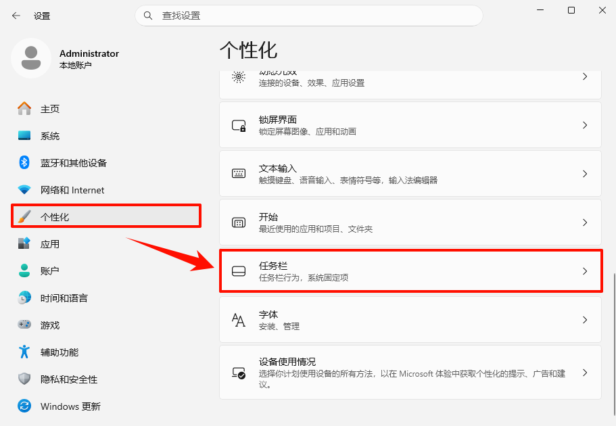Click the search magnifier icon
Viewport: 616px width, 426px height.
[147, 16]
